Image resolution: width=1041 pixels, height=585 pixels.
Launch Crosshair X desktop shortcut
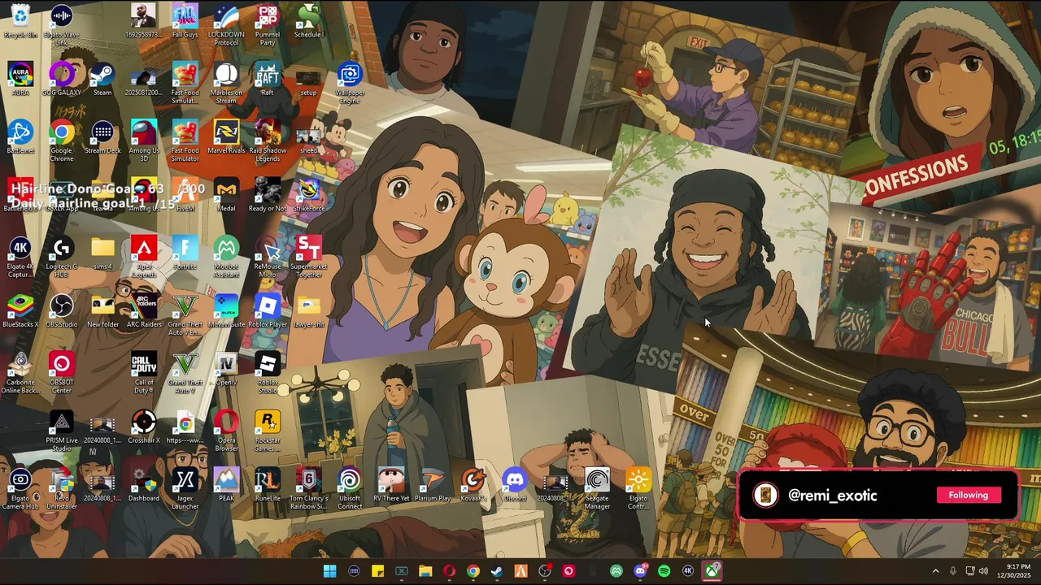[x=144, y=428]
